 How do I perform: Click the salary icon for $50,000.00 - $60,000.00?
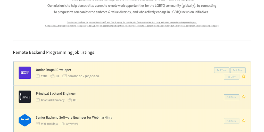[x=64, y=76]
